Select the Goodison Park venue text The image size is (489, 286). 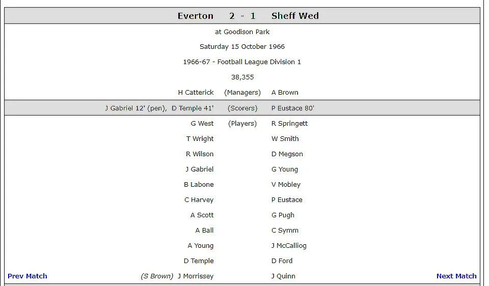pos(247,32)
